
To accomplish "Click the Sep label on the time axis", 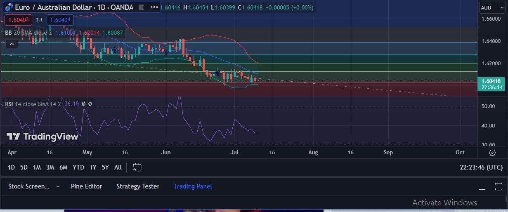I will 388,152.
